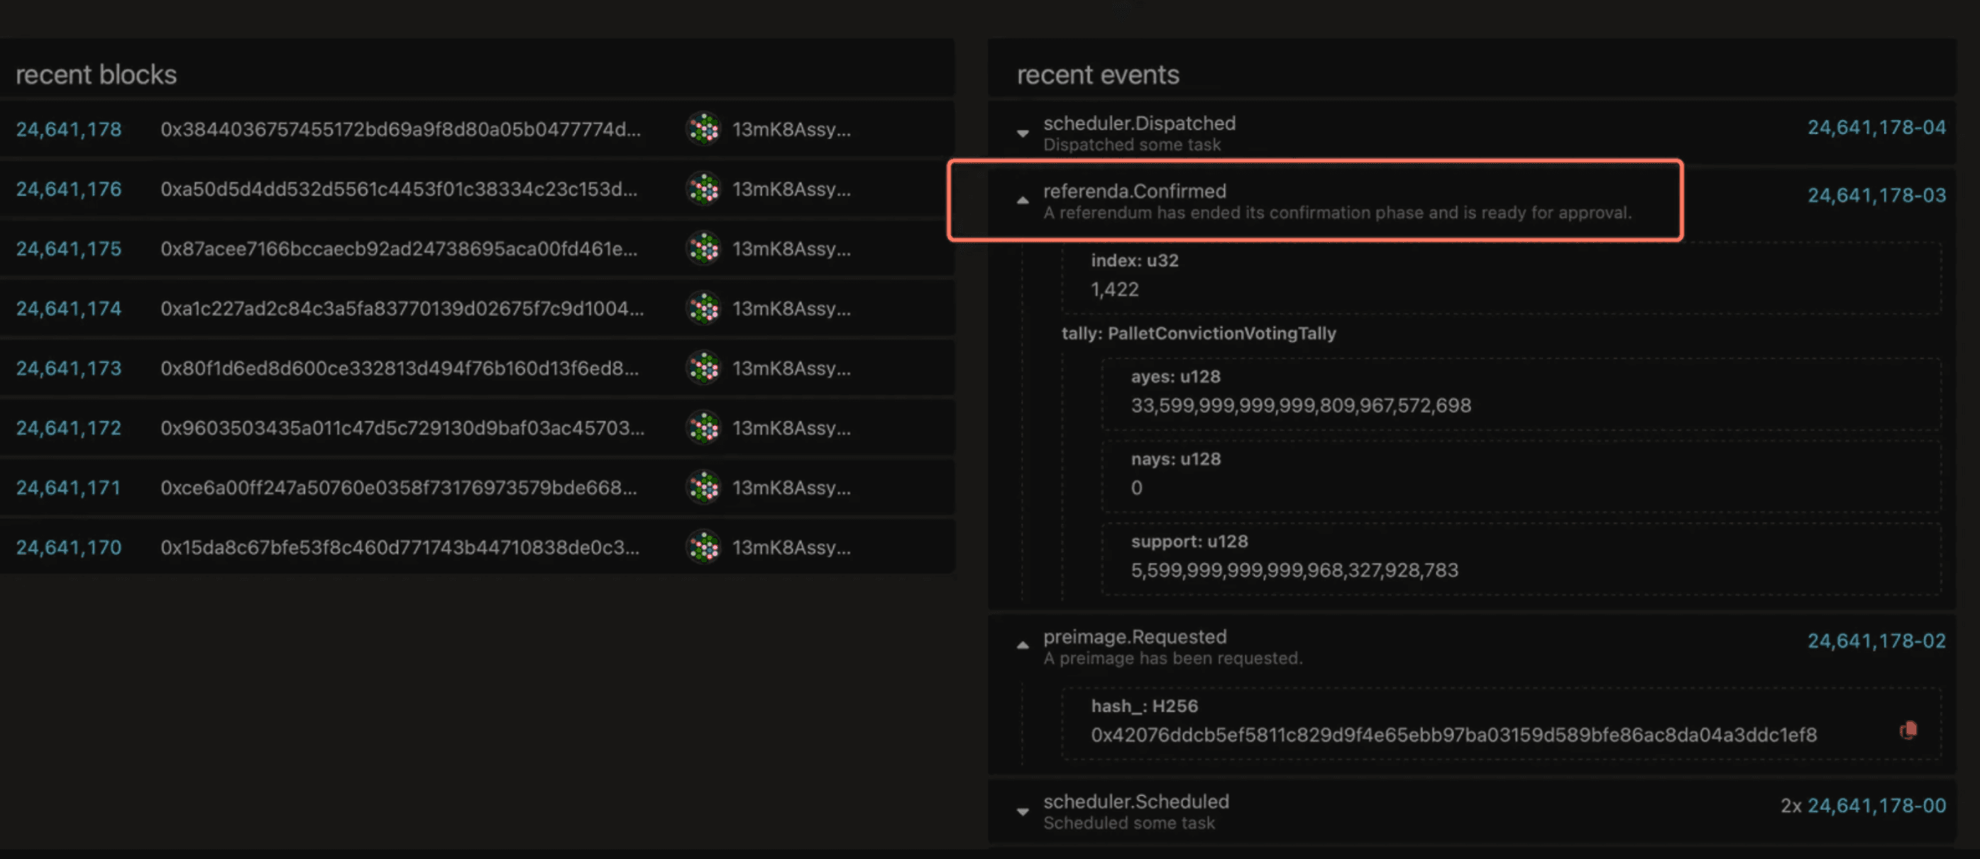Open event link 24,641,178-04
The image size is (1980, 859).
[x=1876, y=128]
